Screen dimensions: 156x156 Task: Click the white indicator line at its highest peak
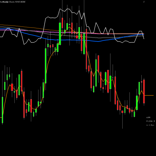tap(60, 9)
